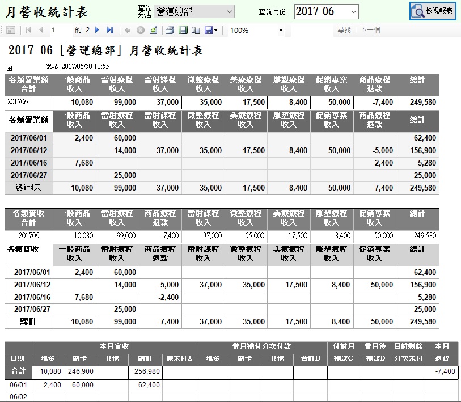Viewport: 461px width, 402px height.
Task: Go to the first page of report
Action: click(x=28, y=30)
